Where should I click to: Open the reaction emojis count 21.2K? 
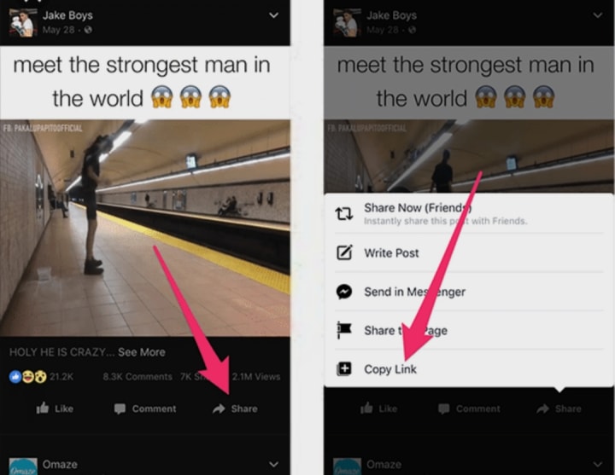[41, 377]
